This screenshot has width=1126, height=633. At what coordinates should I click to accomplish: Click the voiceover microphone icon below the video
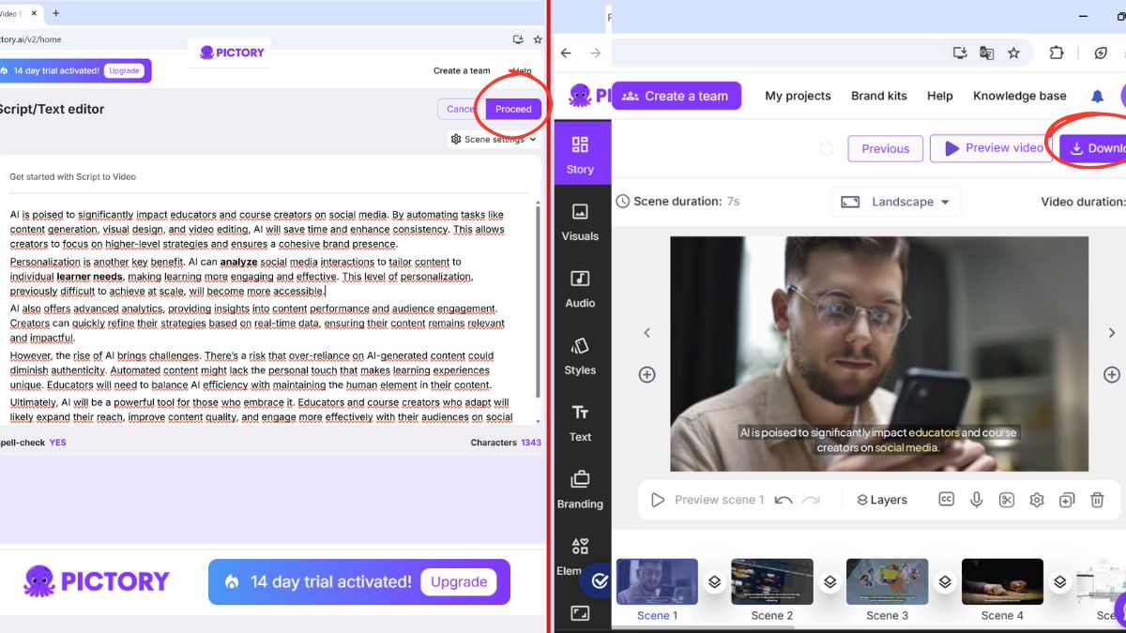coord(976,499)
